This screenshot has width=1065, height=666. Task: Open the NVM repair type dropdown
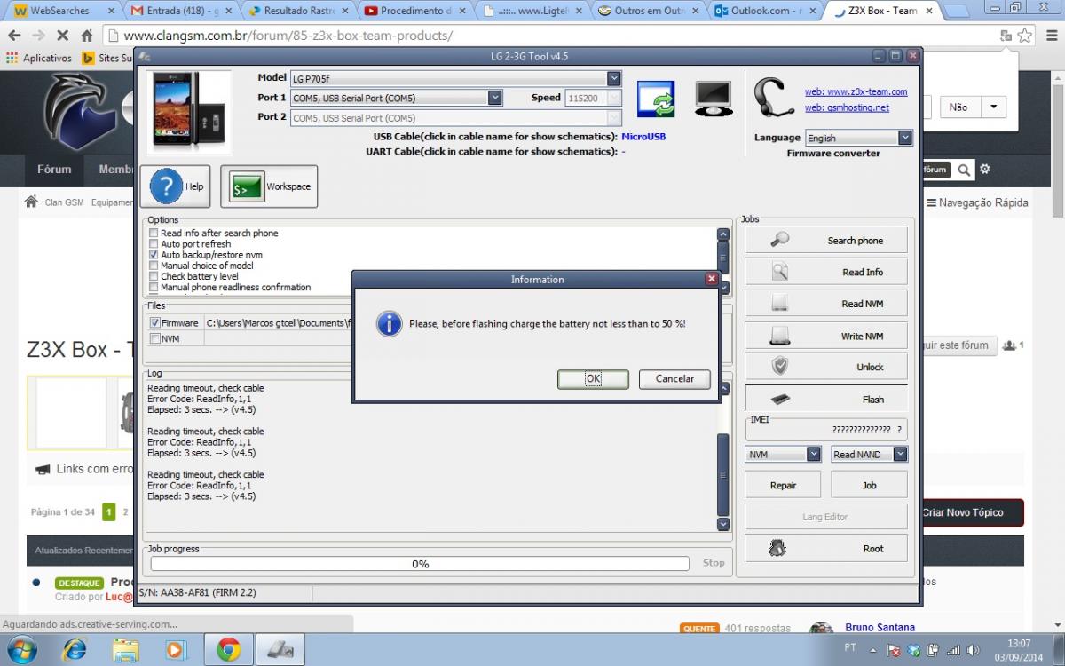pos(814,454)
